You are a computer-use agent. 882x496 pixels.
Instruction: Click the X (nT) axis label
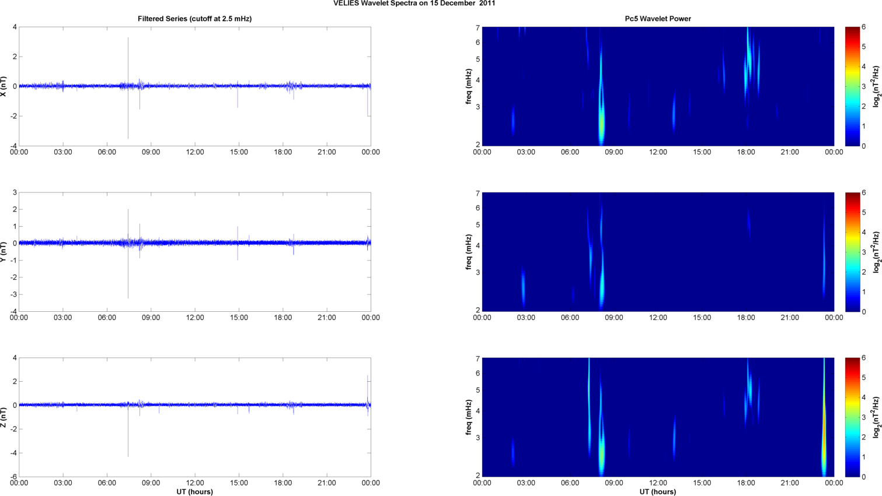(x=4, y=86)
